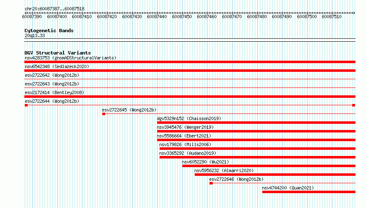This screenshot has width=367, height=208.
Task: Click the red bar under nsv179826
Action: pos(257,149)
